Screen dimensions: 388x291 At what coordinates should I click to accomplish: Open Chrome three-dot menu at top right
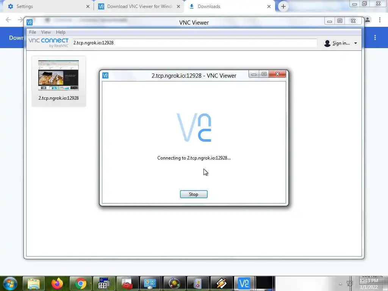[x=380, y=20]
